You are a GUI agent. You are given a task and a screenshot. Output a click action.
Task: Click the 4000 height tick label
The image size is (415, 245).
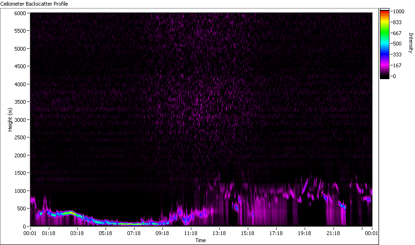(x=20, y=84)
